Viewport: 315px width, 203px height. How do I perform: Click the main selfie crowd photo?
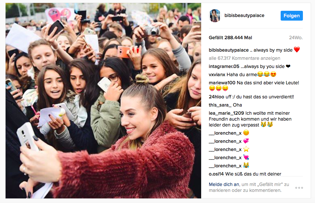coord(103,101)
